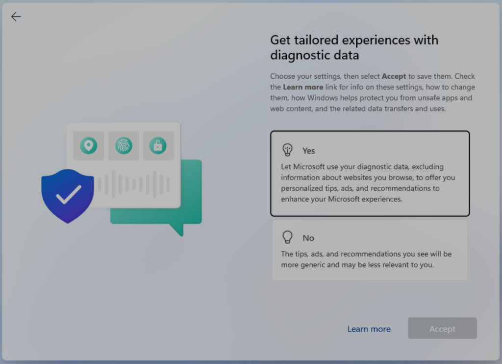The width and height of the screenshot is (502, 364).
Task: Click the "more generic" tips description text
Action: pyautogui.click(x=366, y=259)
